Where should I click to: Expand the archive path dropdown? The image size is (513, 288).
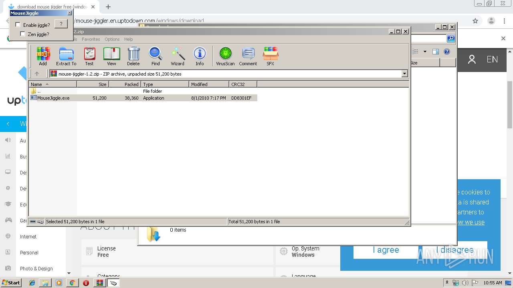404,74
